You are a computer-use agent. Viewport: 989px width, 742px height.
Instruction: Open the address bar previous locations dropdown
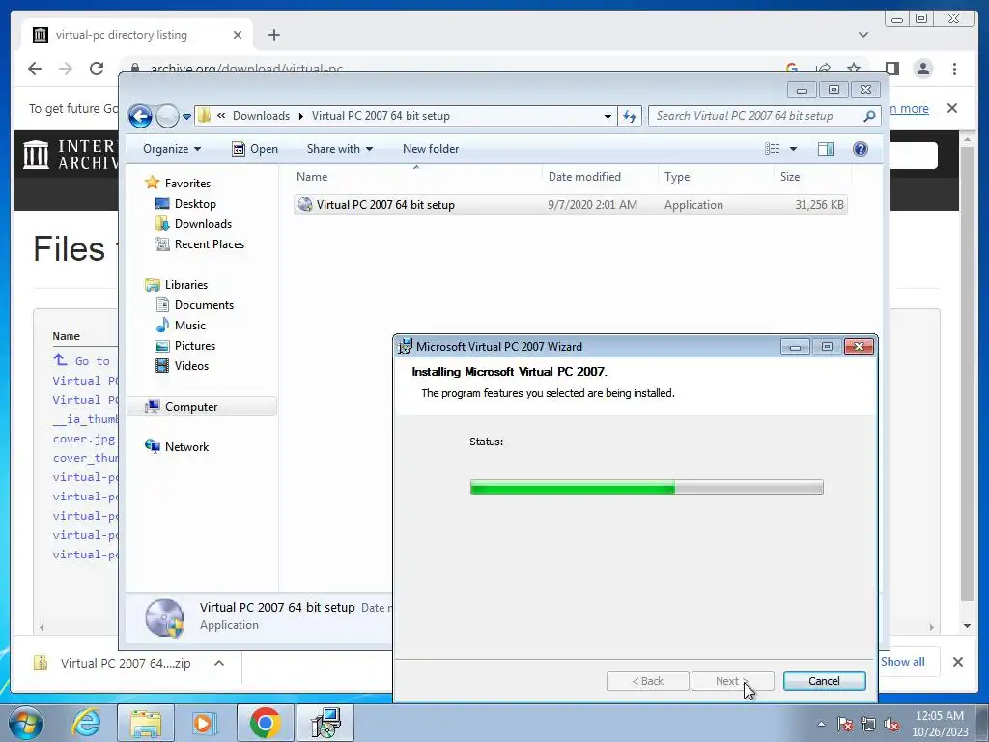click(x=608, y=116)
